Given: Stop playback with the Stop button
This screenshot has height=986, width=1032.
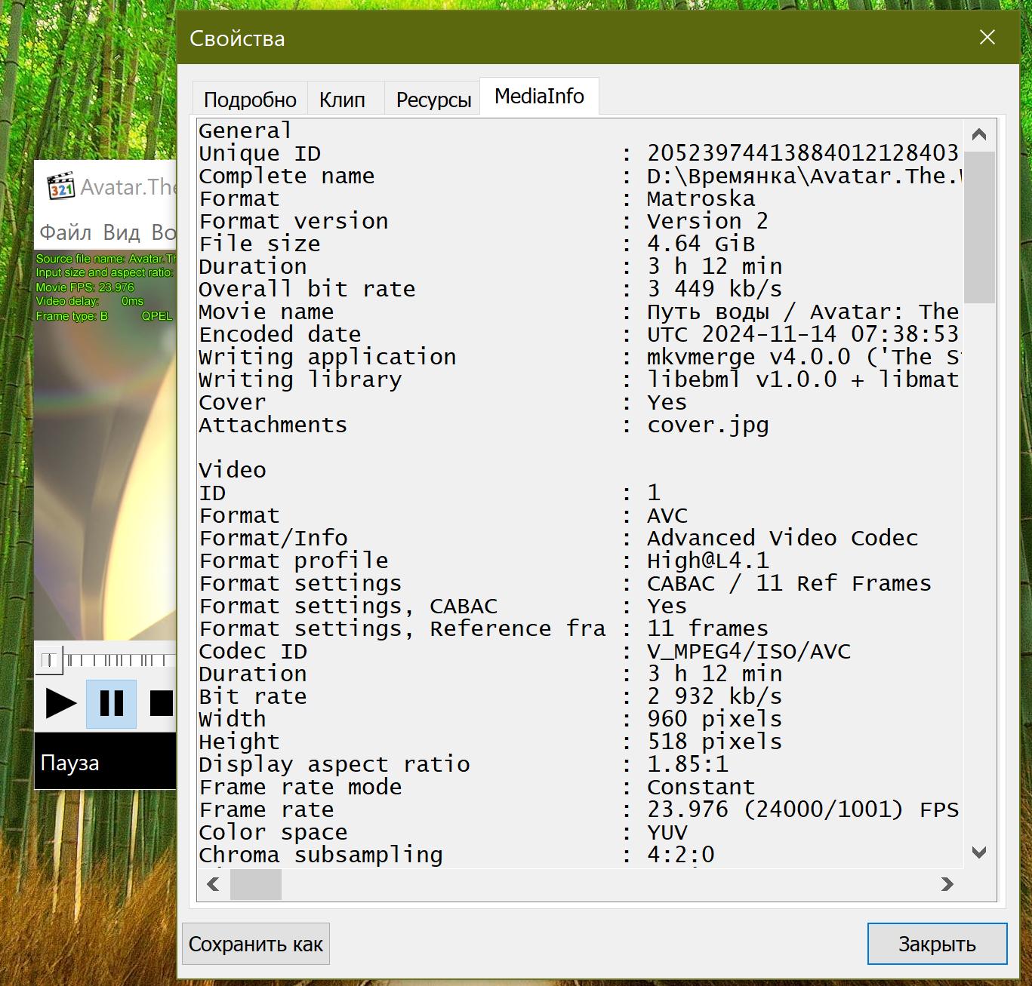Looking at the screenshot, I should (x=162, y=704).
